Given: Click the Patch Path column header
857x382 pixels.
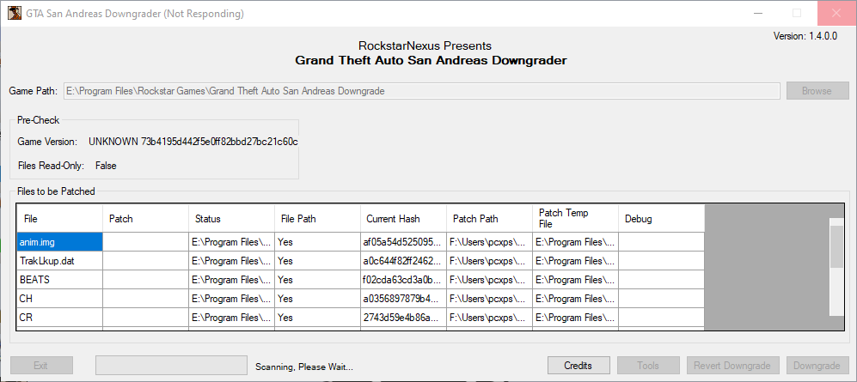Looking at the screenshot, I should click(489, 218).
